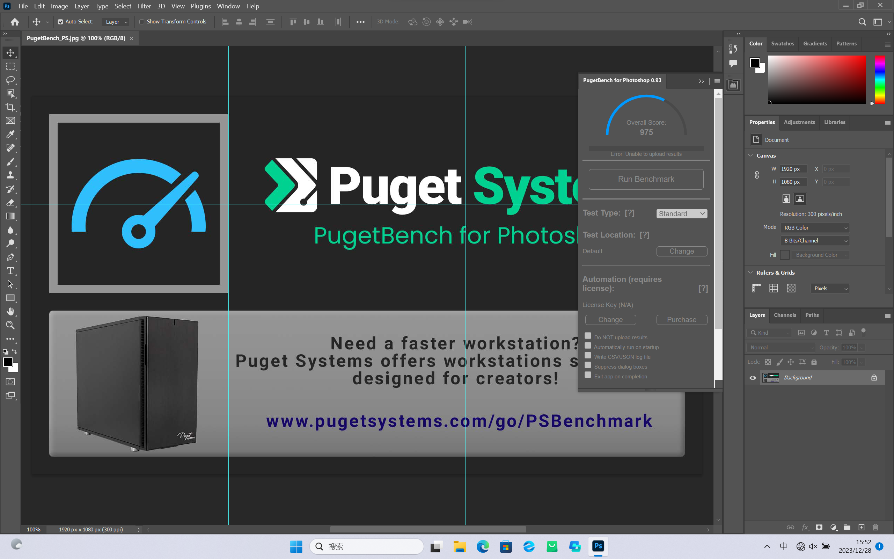Click the Automation [?] help link
The height and width of the screenshot is (559, 894).
(x=703, y=288)
